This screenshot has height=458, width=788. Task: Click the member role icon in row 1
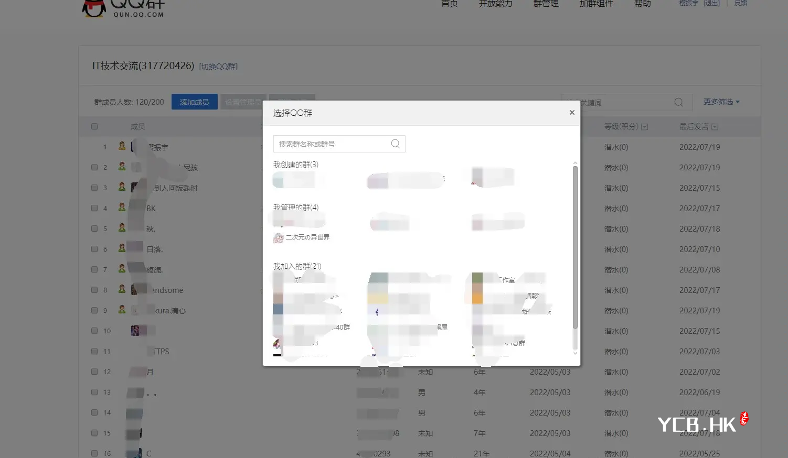(x=122, y=146)
